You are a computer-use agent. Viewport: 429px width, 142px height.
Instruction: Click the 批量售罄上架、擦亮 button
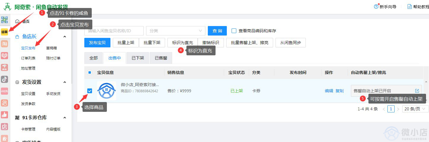(250, 43)
